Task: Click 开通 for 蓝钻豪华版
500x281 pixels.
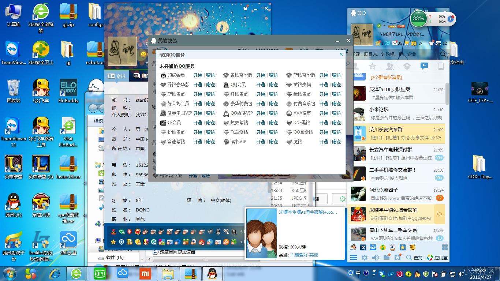Action: pos(324,75)
